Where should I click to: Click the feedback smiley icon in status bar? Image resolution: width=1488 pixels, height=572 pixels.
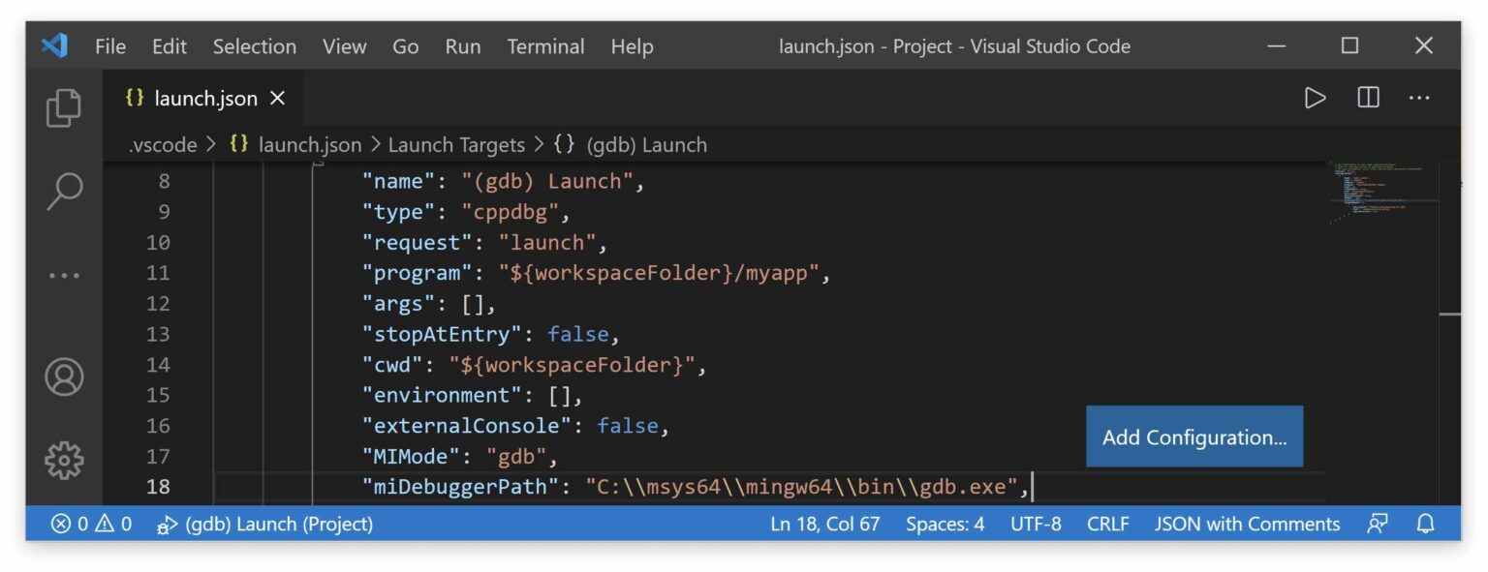1379,524
